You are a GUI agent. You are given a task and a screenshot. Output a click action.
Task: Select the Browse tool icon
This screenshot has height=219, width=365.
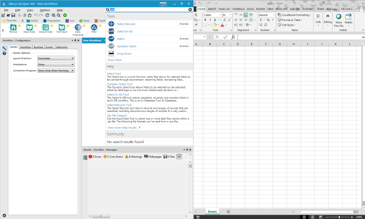13,27
